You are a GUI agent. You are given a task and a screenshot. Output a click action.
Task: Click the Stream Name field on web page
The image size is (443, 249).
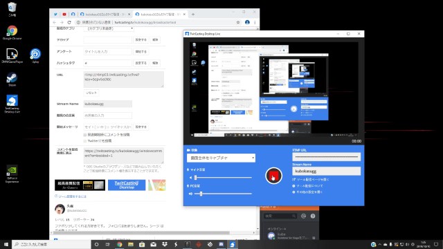[x=108, y=104]
